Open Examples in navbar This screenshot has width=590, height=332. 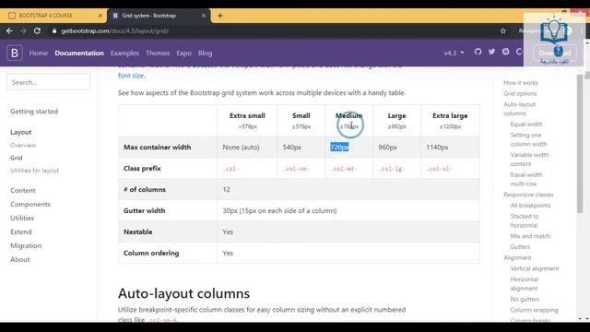(x=124, y=53)
